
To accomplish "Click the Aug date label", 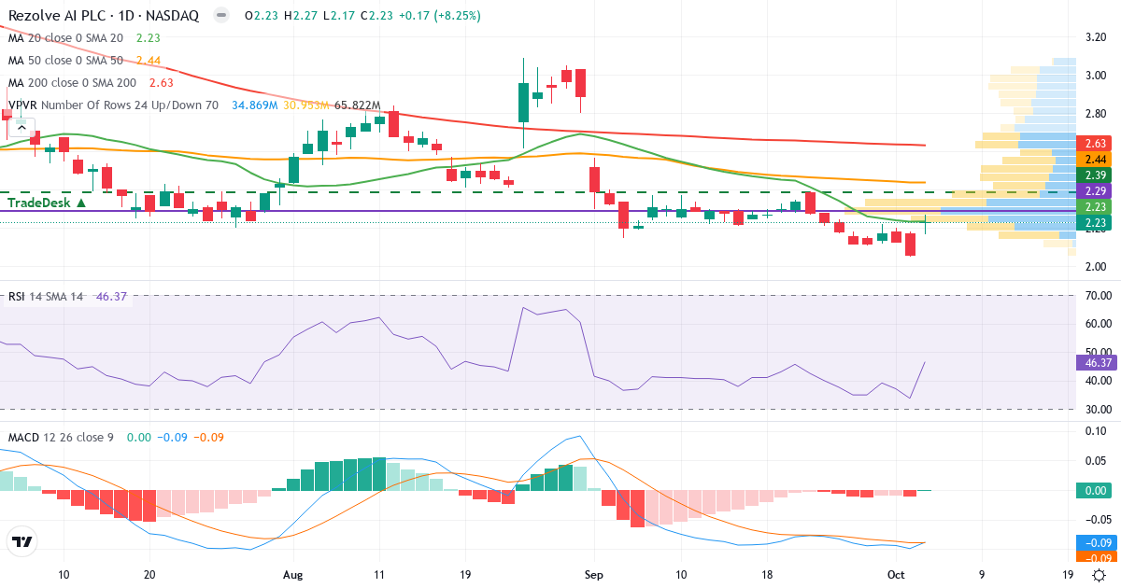I will coord(292,576).
